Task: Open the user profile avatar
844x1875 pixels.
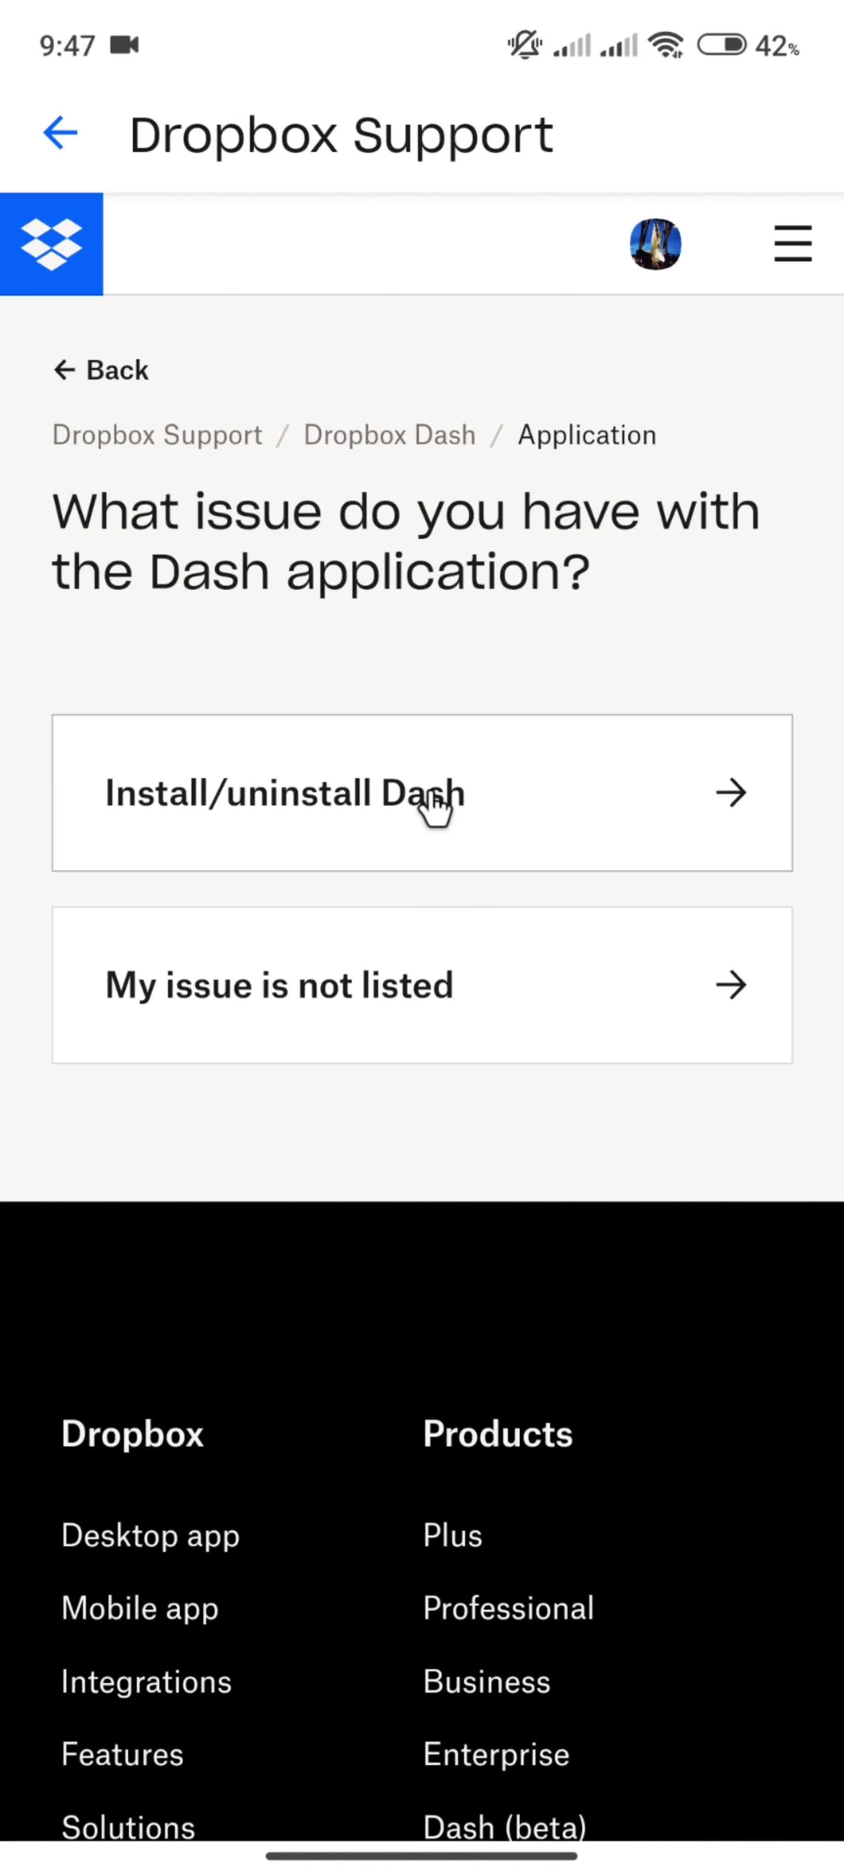Action: pos(655,244)
